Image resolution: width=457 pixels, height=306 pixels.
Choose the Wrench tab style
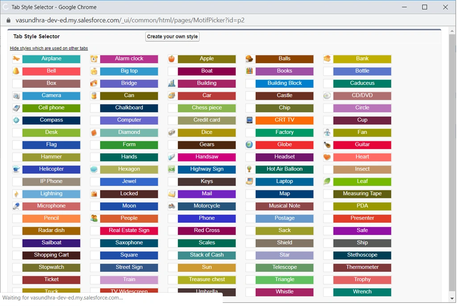coord(362,292)
